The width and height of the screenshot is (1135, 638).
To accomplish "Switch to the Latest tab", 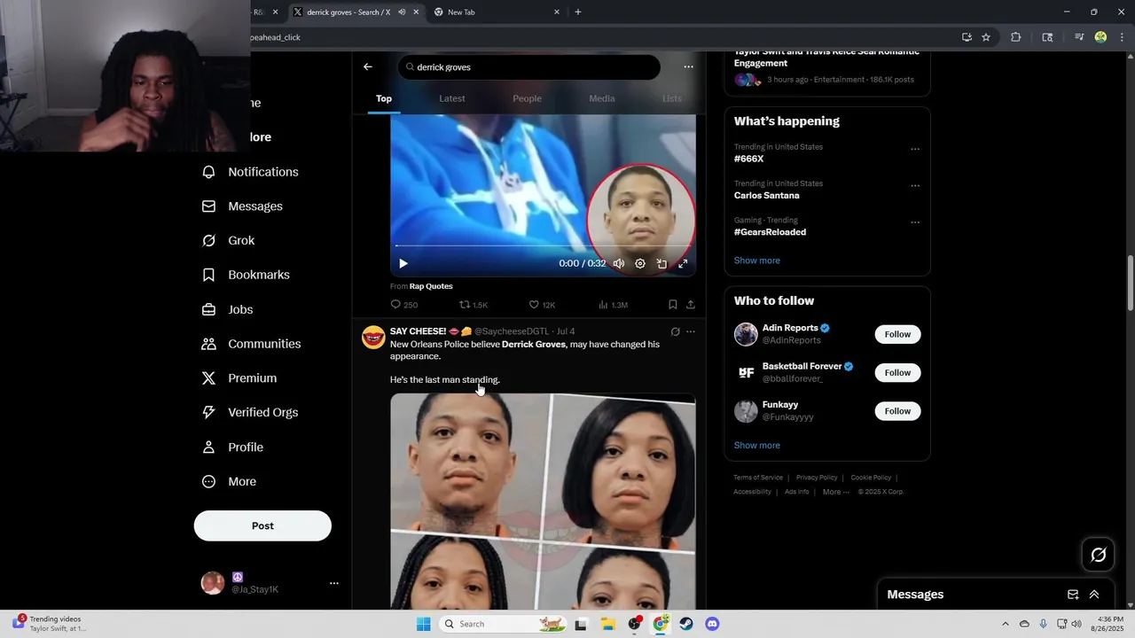I will [x=452, y=98].
